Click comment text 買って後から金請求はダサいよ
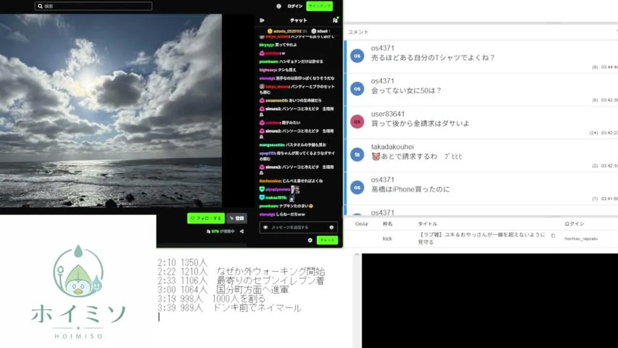This screenshot has width=618, height=348. (420, 124)
